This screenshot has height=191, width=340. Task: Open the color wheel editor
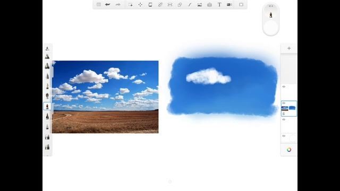click(x=289, y=150)
